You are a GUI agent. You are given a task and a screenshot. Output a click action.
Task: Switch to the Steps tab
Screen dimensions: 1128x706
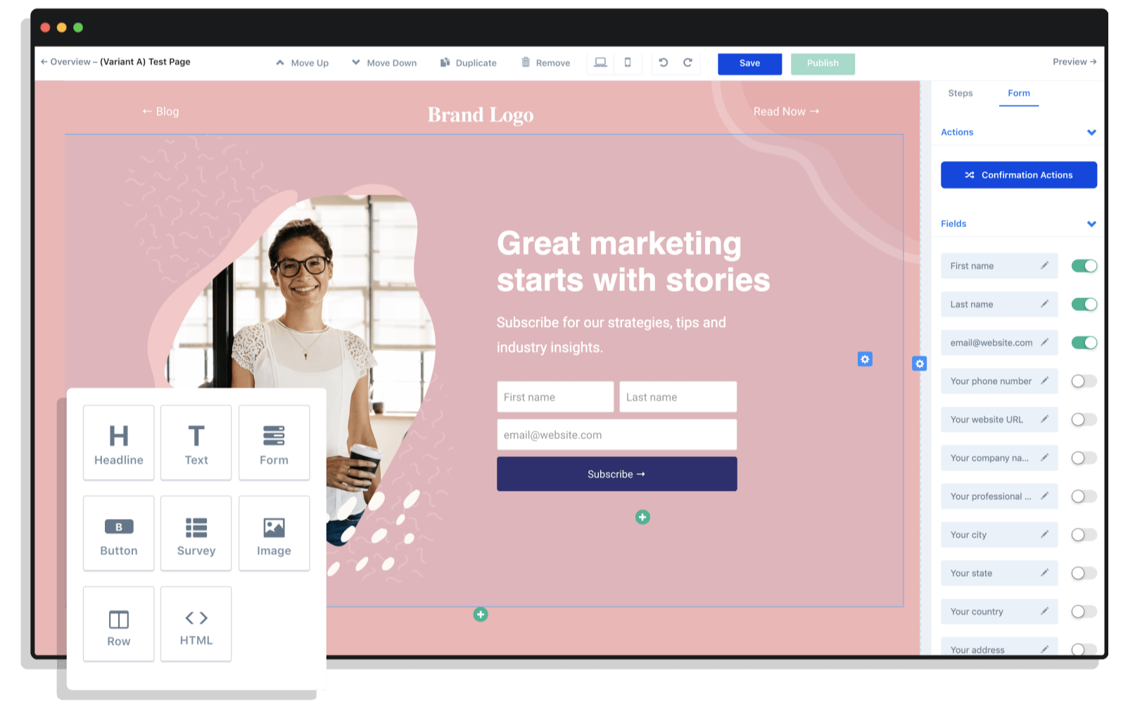click(960, 93)
